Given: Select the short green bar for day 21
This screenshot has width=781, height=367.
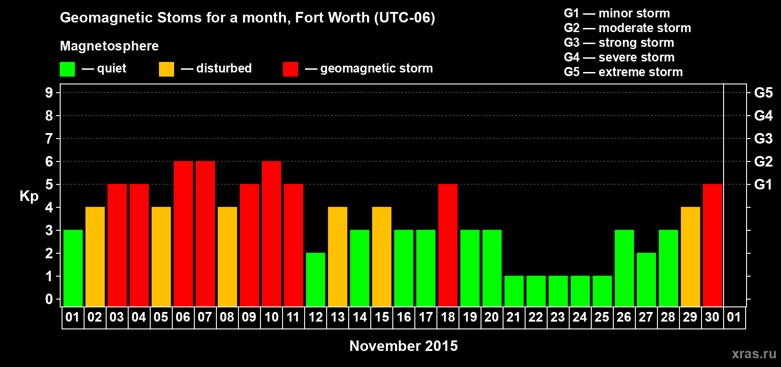Looking at the screenshot, I should coord(514,291).
